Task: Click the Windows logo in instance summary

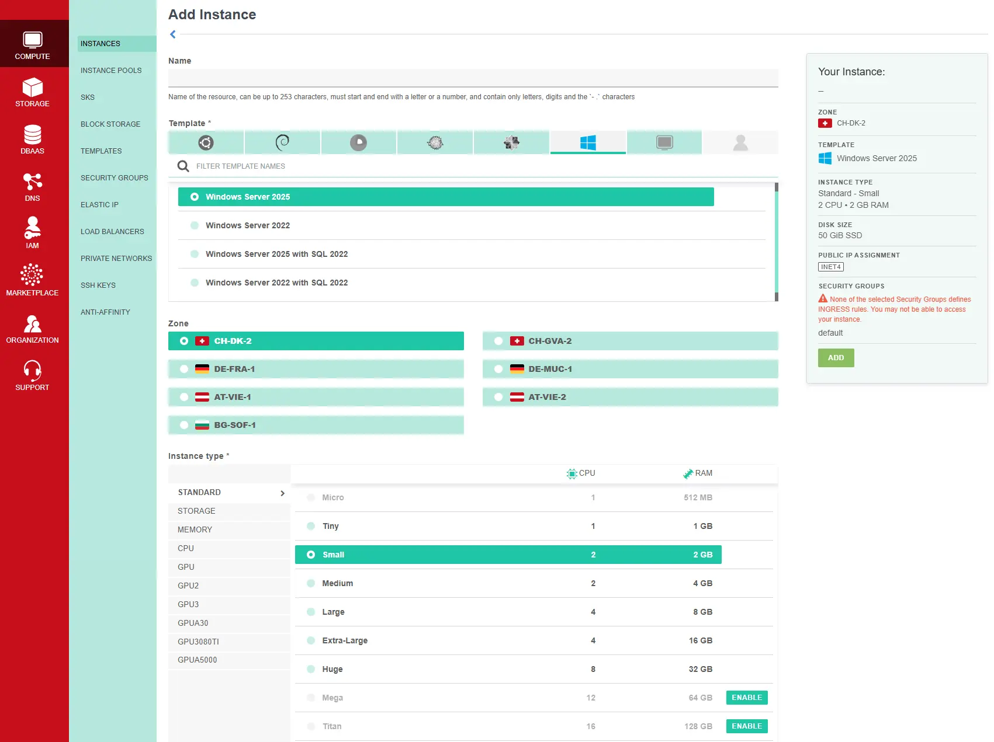Action: [825, 158]
